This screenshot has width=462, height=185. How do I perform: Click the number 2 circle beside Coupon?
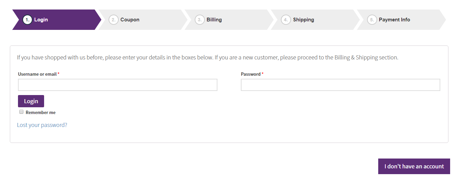coord(114,20)
